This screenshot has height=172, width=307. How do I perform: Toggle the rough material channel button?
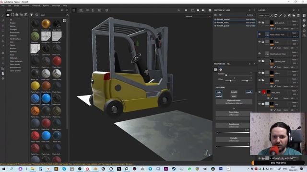point(249,92)
